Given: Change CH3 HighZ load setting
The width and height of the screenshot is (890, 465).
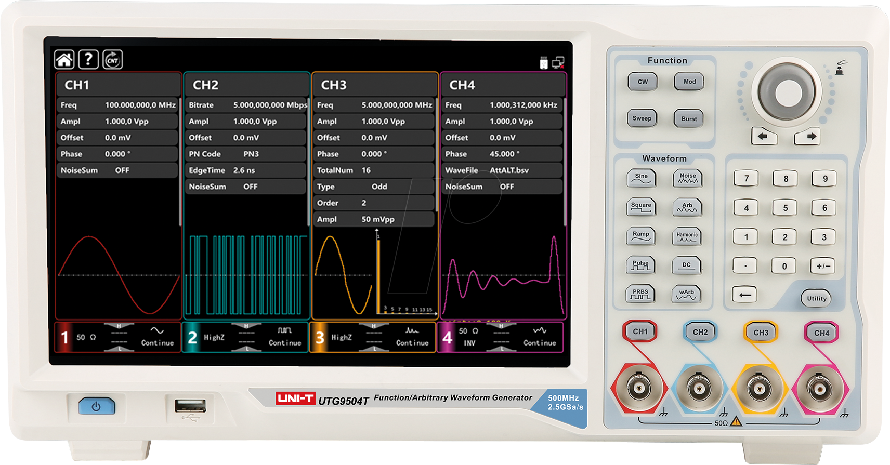Looking at the screenshot, I should [x=342, y=337].
